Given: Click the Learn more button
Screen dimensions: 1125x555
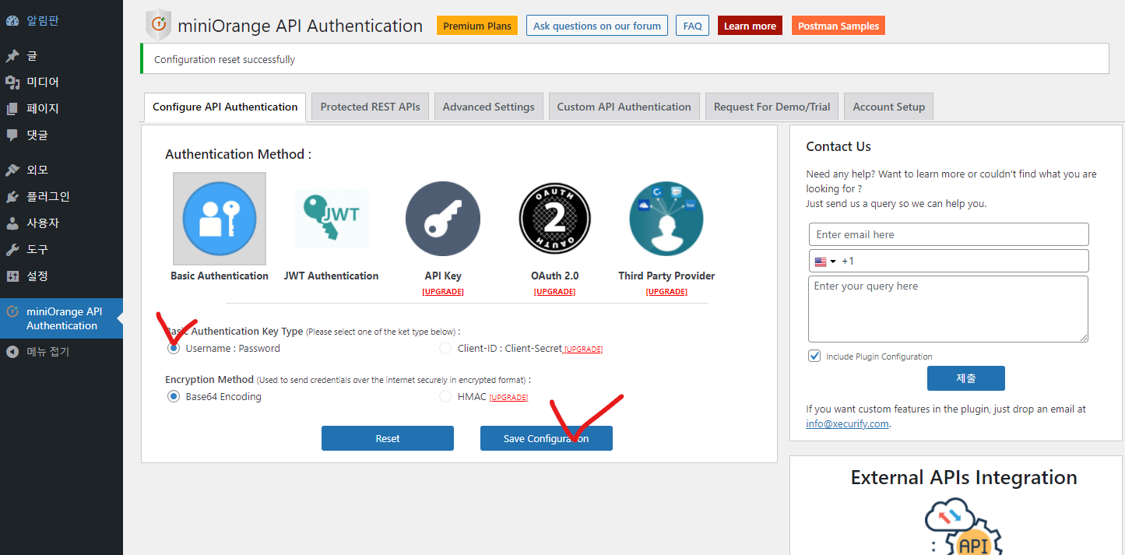Looking at the screenshot, I should 750,26.
